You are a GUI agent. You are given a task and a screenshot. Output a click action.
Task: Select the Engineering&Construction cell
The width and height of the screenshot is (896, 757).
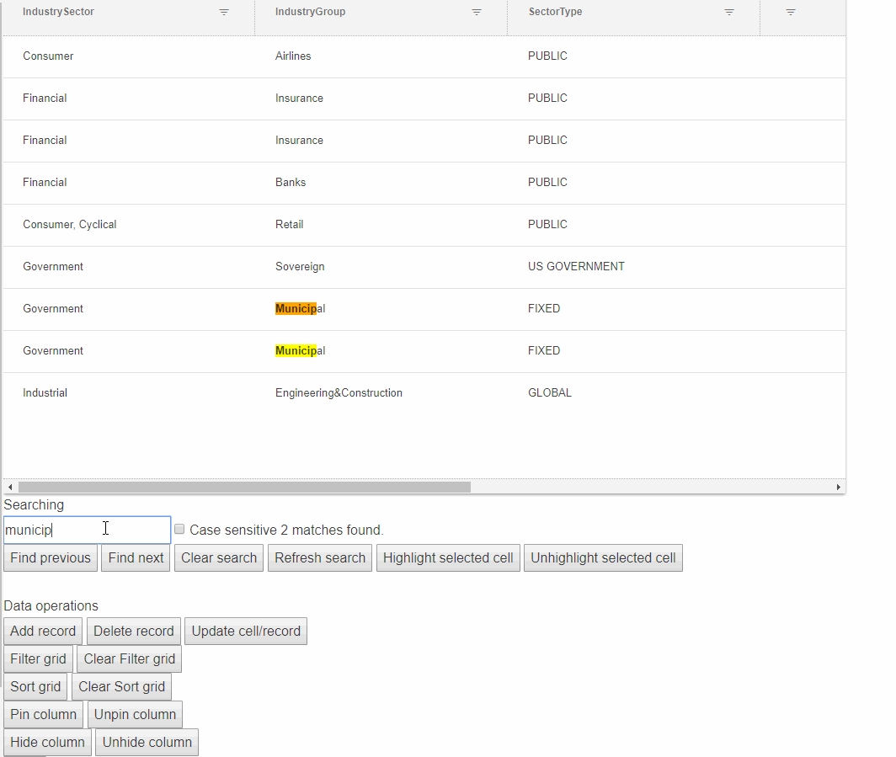tap(381, 393)
